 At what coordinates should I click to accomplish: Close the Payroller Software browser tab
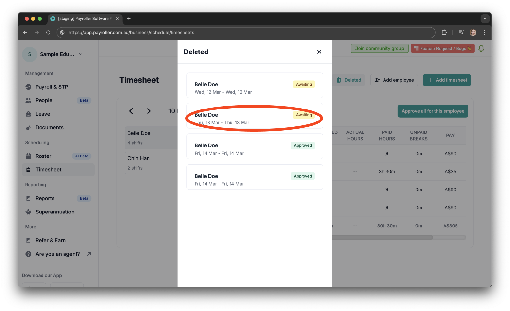117,19
